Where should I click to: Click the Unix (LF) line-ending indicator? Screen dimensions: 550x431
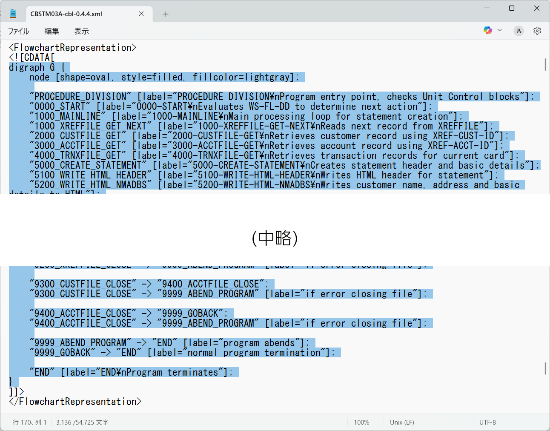401,422
